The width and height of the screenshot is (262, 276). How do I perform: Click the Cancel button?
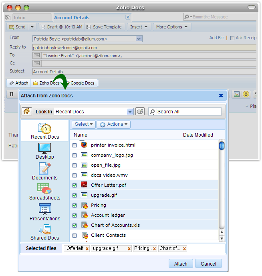[208, 264]
